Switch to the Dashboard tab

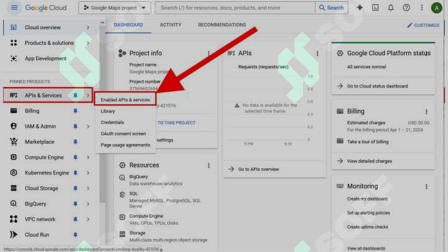(128, 25)
